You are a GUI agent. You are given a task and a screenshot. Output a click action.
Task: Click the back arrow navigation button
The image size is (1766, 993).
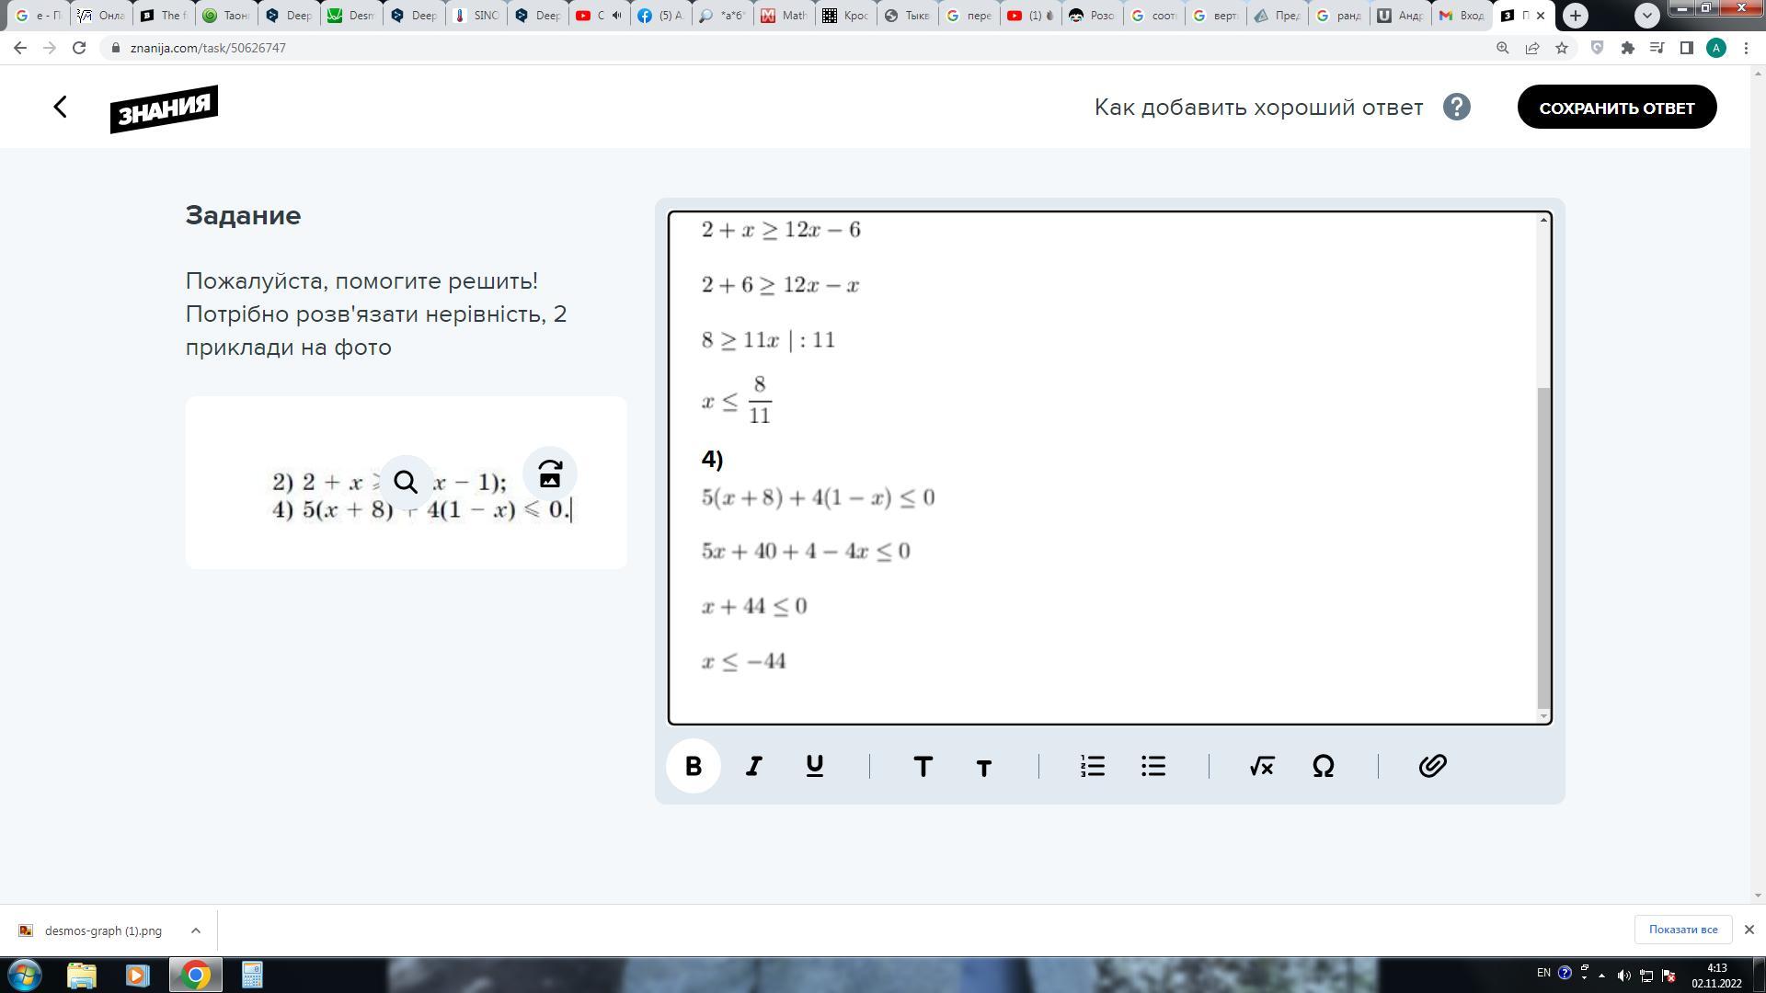(60, 106)
